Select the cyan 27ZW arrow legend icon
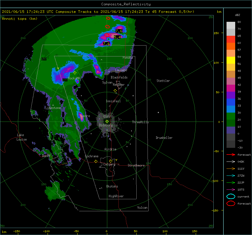Image resolution: width=252 pixels, height=235 pixels. point(231,176)
